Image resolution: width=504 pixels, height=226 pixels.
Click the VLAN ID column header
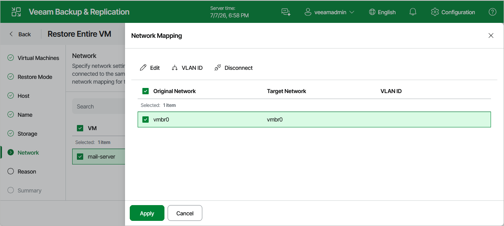pyautogui.click(x=391, y=91)
